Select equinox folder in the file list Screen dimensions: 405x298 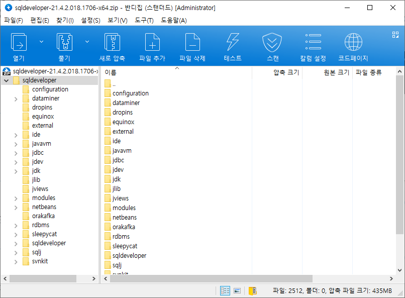(119, 122)
